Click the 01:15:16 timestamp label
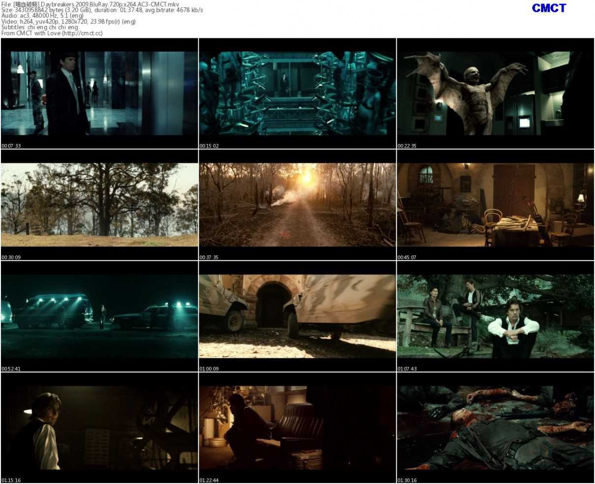 (11, 481)
